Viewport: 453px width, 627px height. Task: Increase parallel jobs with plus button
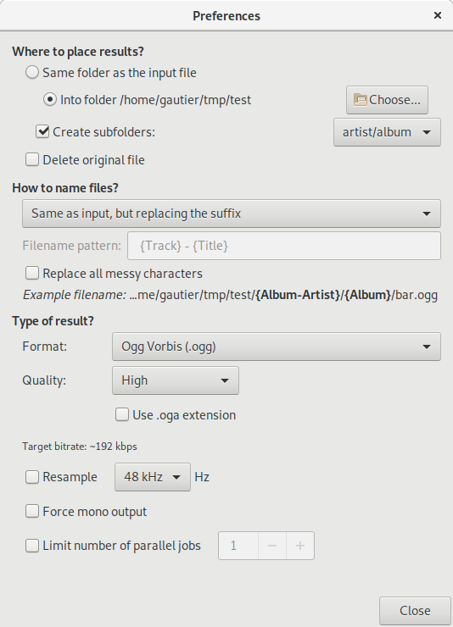pos(300,546)
